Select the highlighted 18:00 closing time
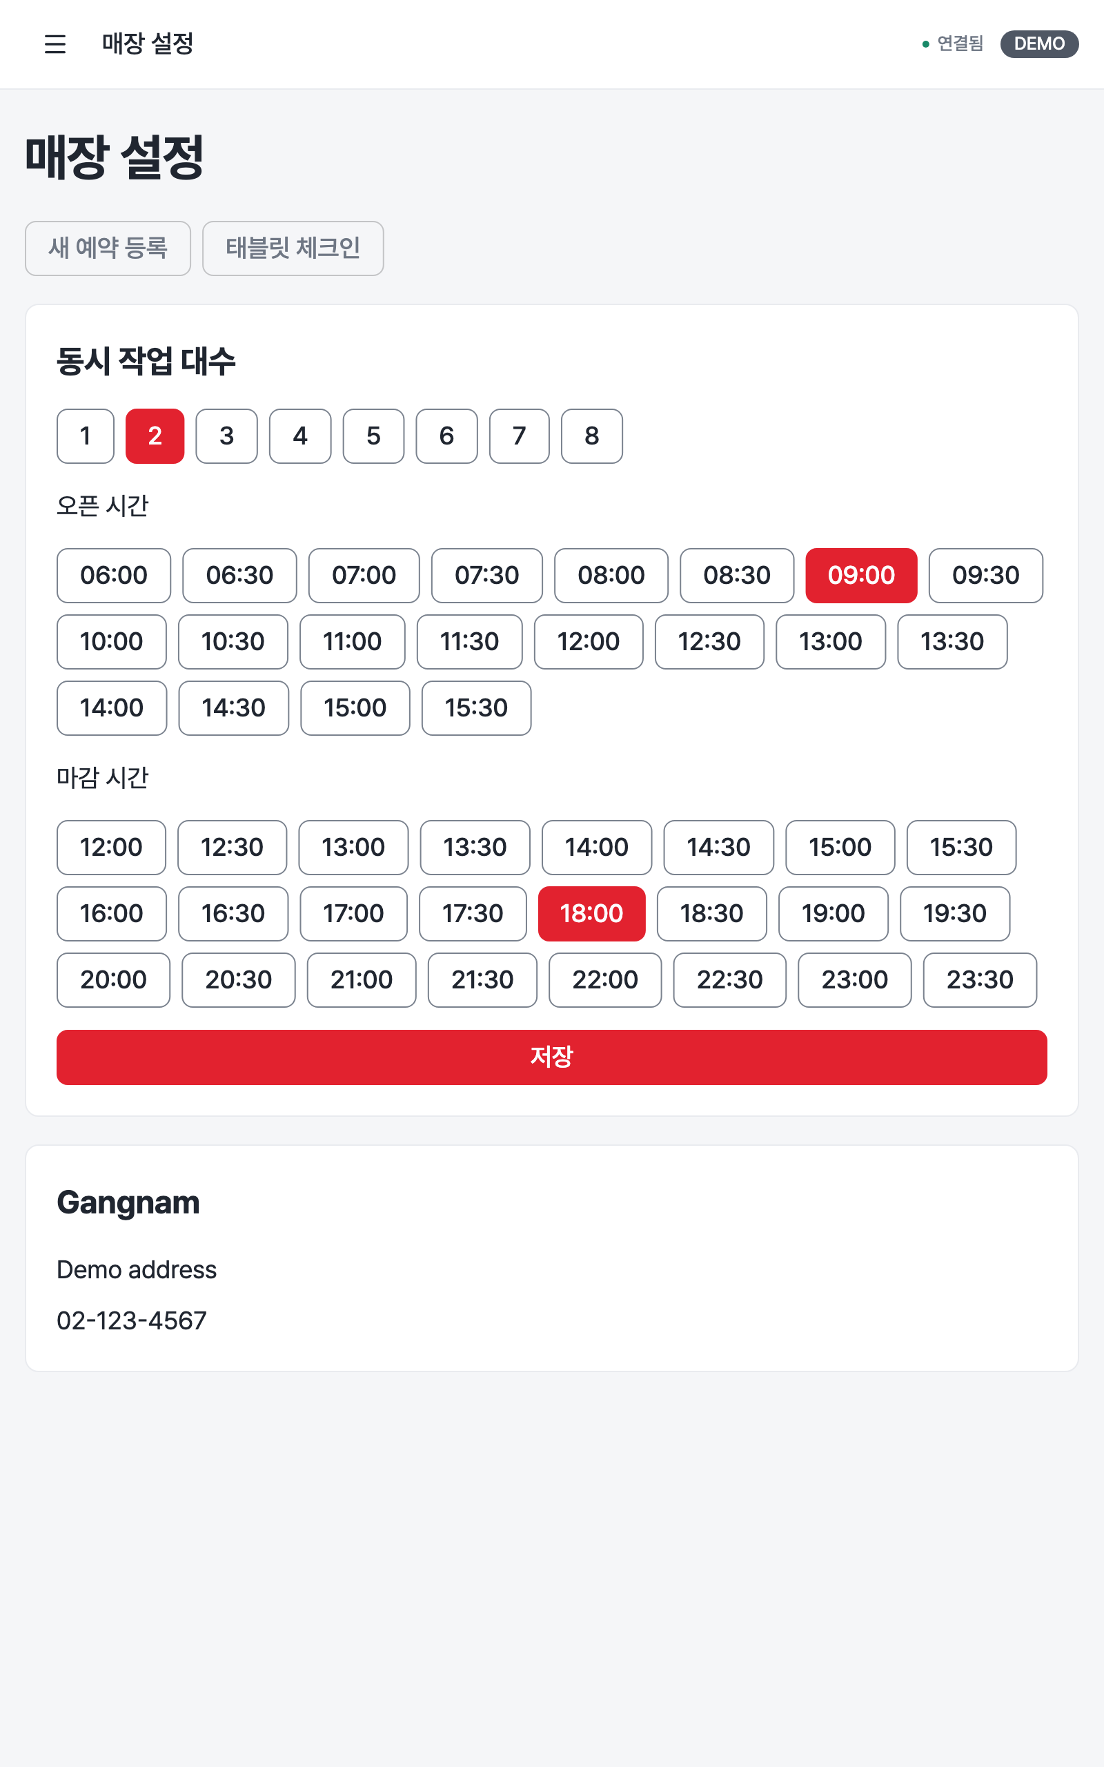1104x1767 pixels. coord(591,913)
